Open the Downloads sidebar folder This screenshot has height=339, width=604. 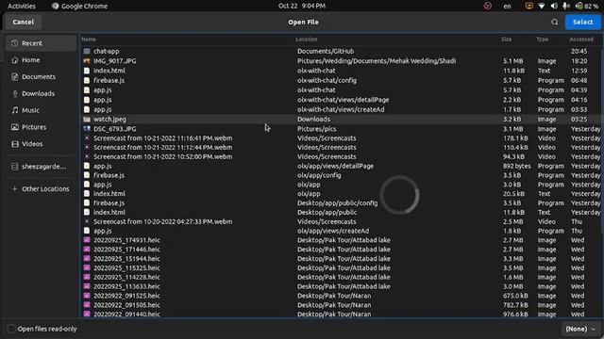[x=41, y=94]
